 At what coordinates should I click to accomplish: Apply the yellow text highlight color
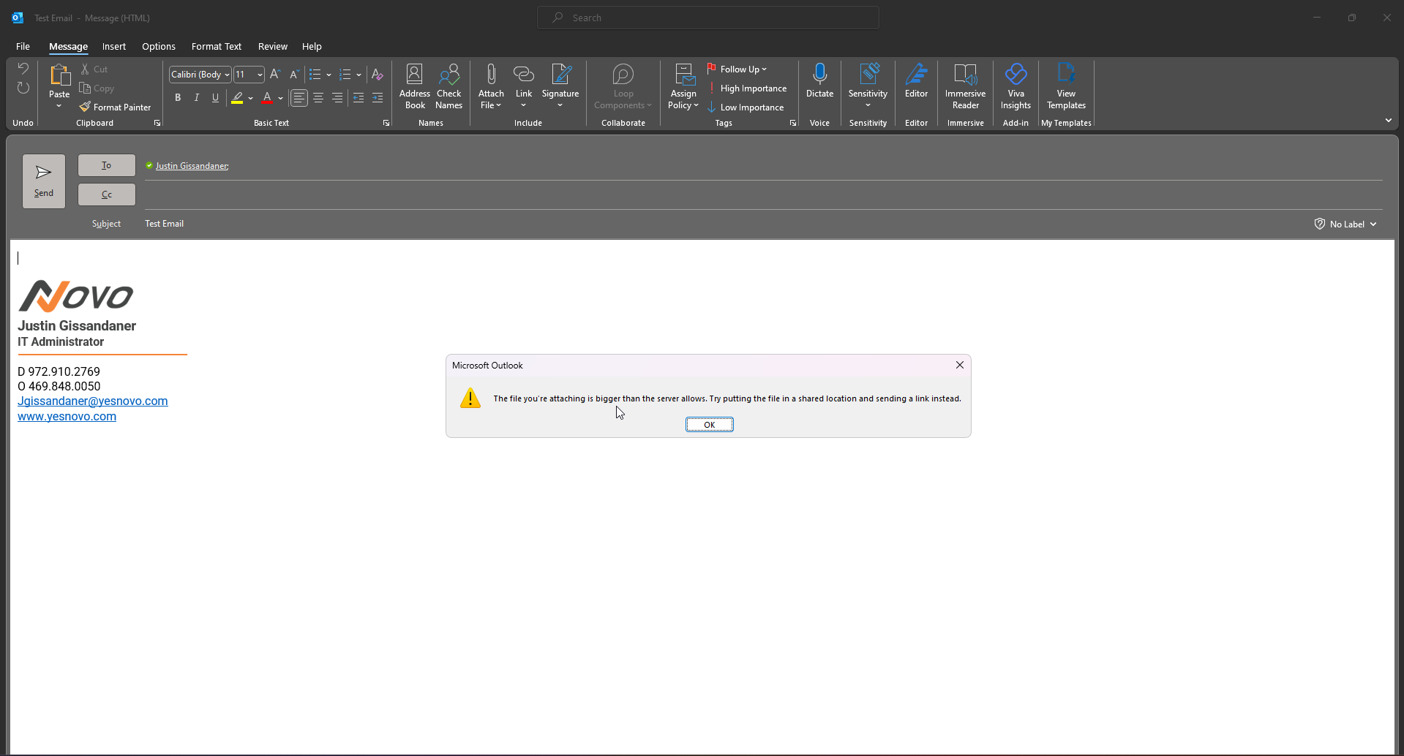click(x=237, y=97)
